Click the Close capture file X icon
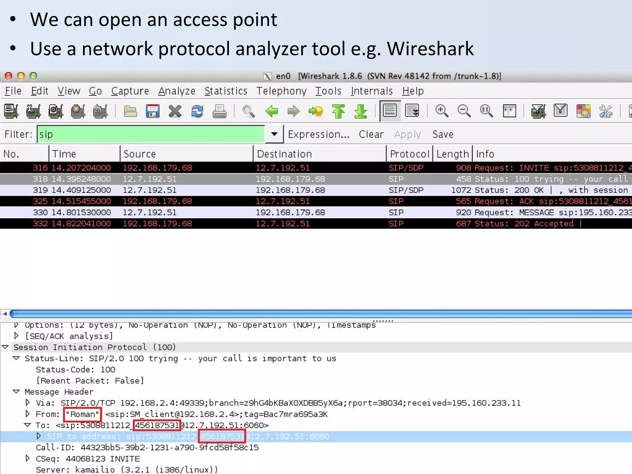 tap(175, 111)
